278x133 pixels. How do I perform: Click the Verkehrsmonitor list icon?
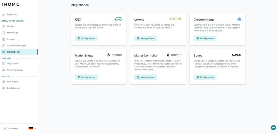click(4, 70)
